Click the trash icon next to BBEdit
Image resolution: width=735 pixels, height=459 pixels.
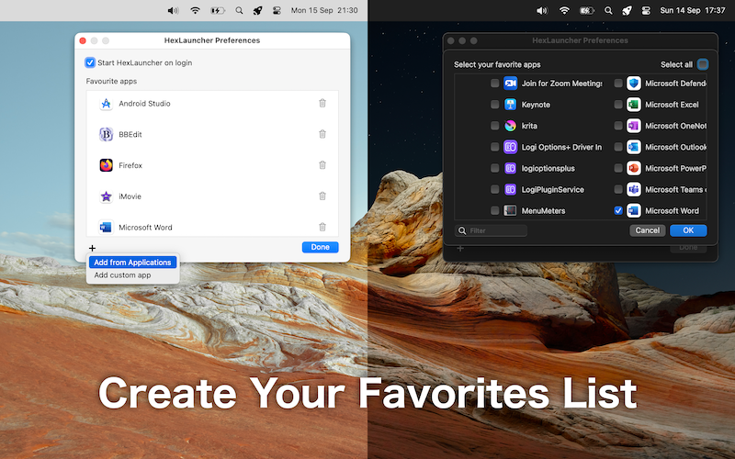coord(322,134)
